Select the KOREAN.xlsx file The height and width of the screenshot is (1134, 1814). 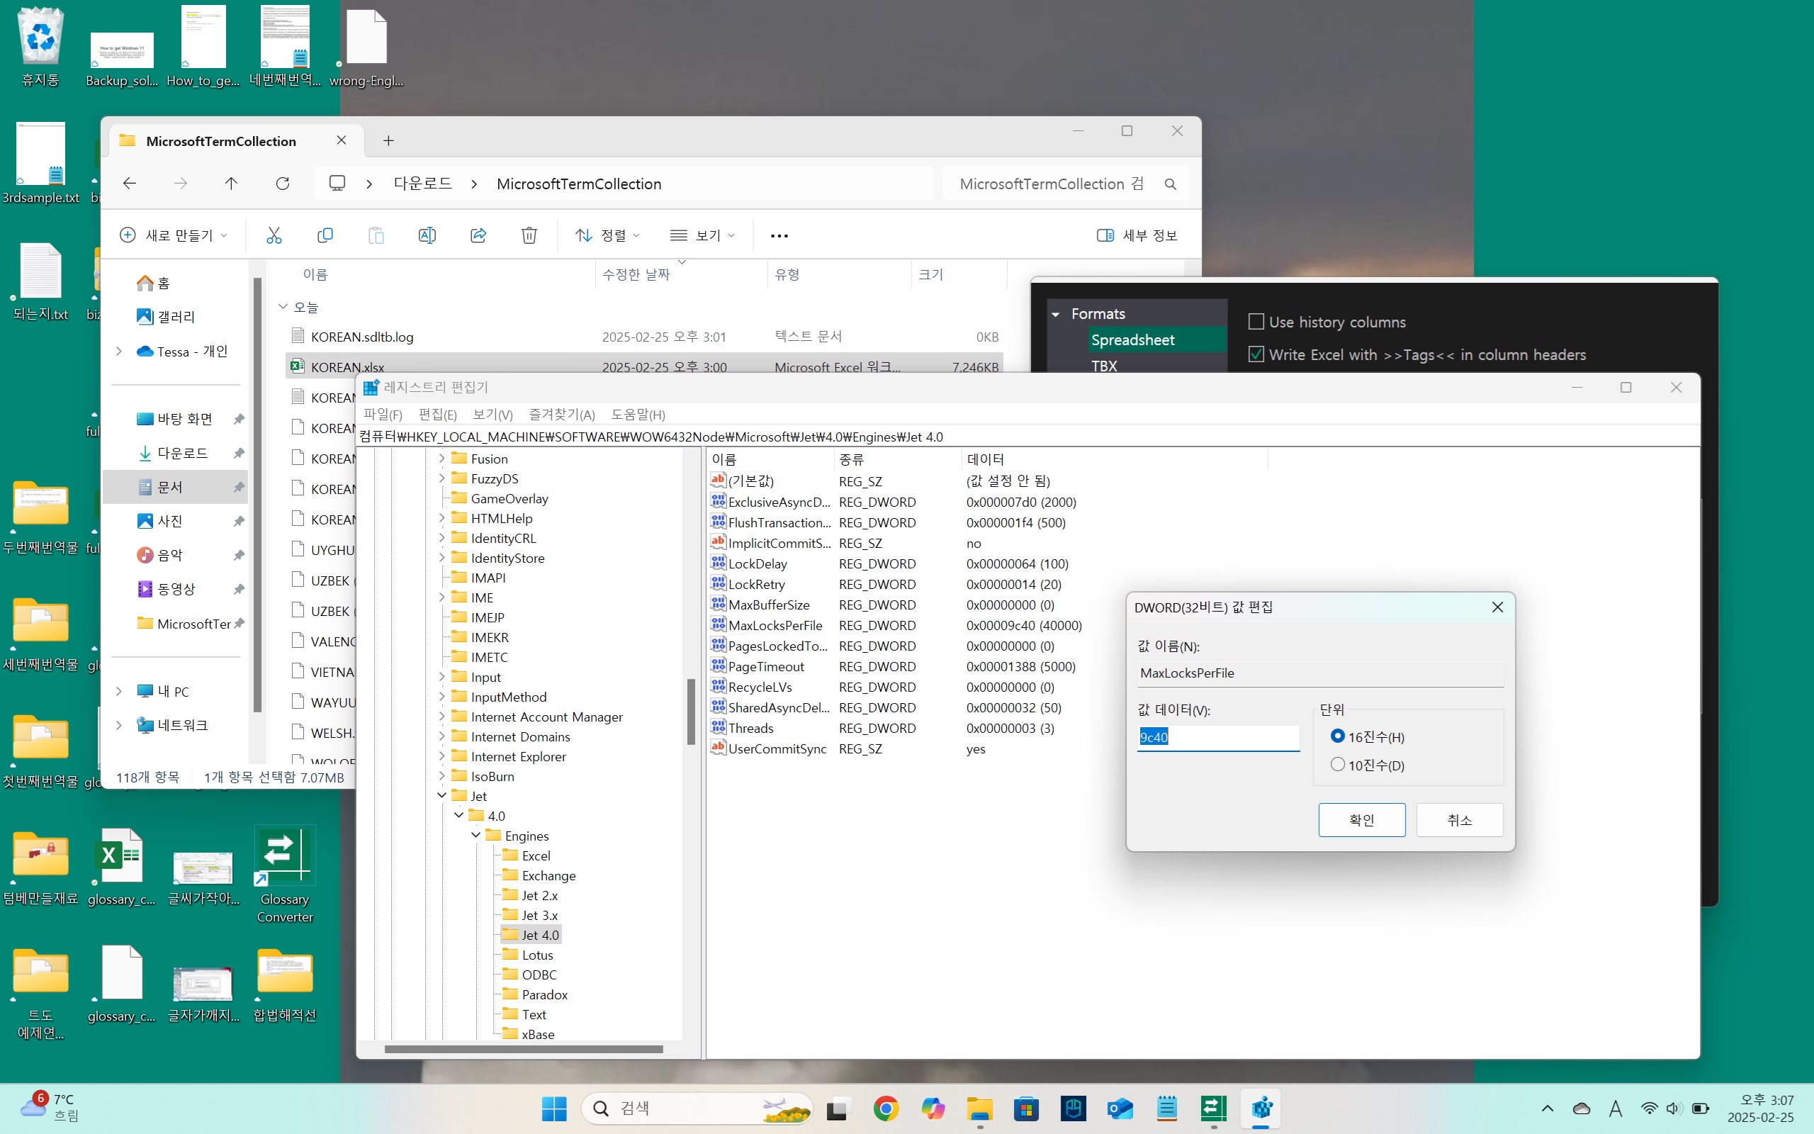click(644, 366)
